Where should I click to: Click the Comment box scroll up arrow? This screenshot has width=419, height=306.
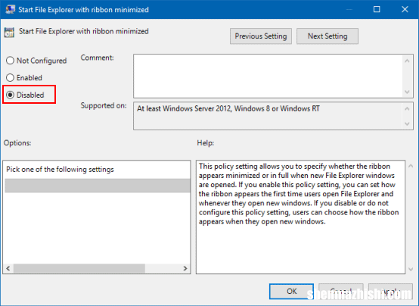407,61
